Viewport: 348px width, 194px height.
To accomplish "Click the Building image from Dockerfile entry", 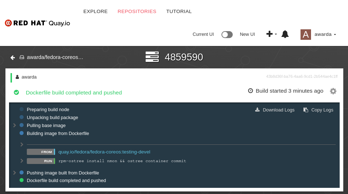I will click(58, 134).
